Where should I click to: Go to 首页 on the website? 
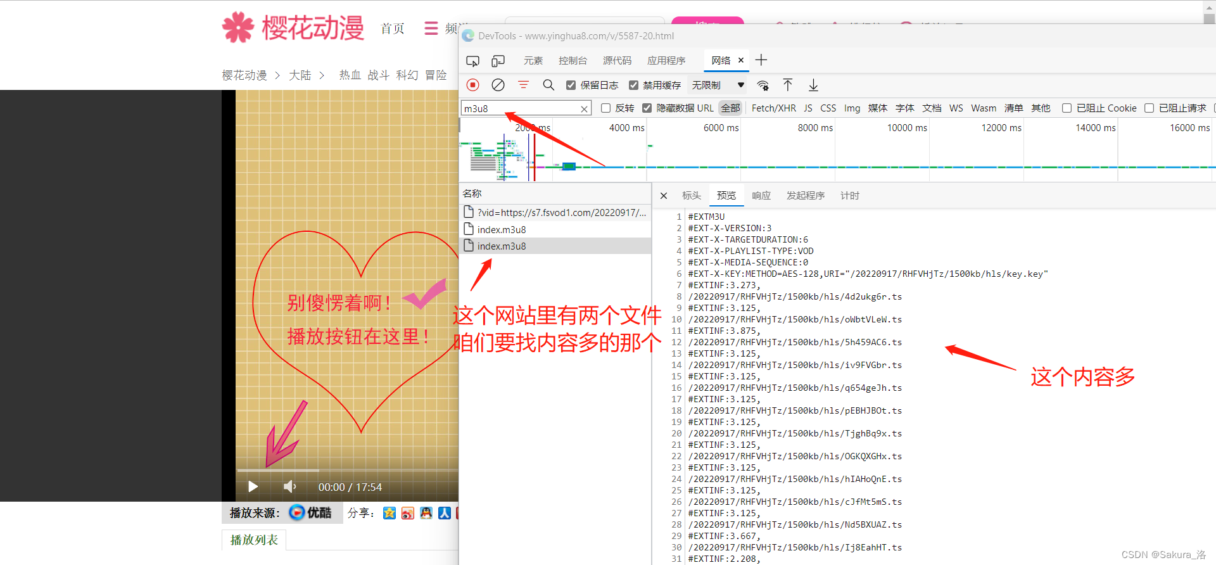click(393, 29)
